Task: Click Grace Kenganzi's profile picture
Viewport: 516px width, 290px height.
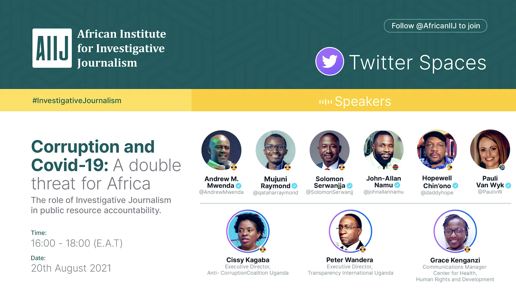Action: coord(455,231)
